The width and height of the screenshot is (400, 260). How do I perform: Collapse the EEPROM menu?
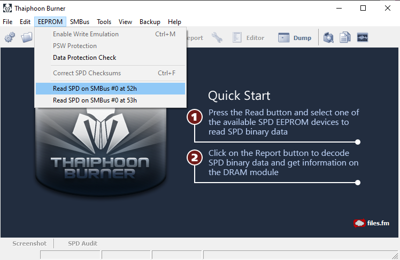click(x=50, y=22)
